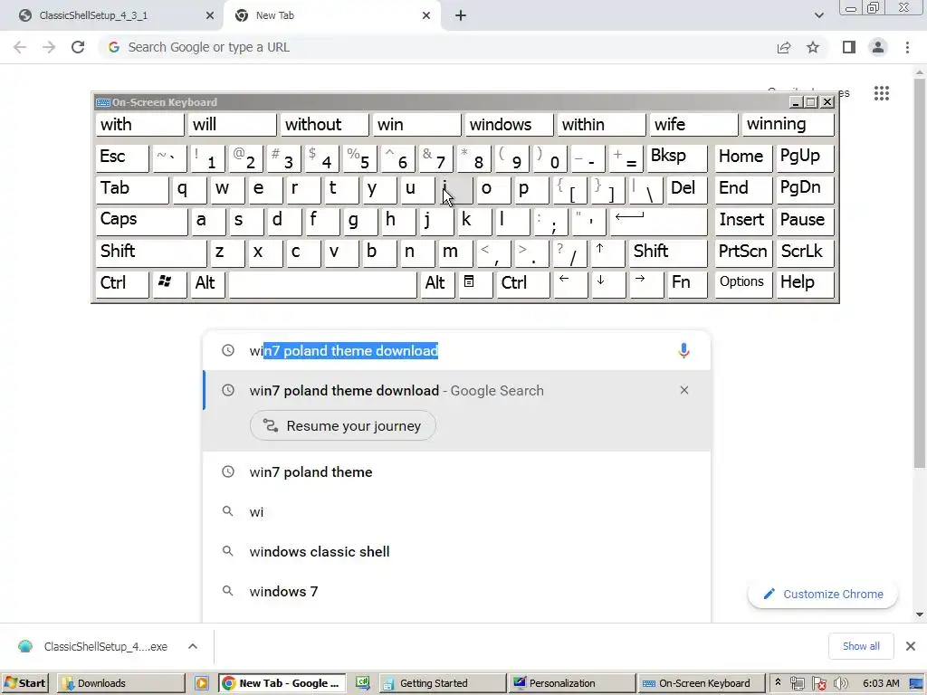Open the Chrome profile avatar

878,47
